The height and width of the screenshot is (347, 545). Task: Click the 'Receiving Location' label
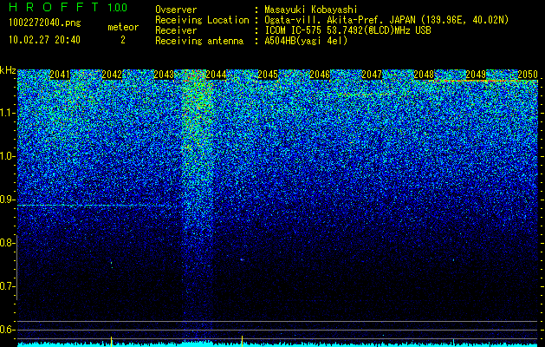pyautogui.click(x=202, y=20)
